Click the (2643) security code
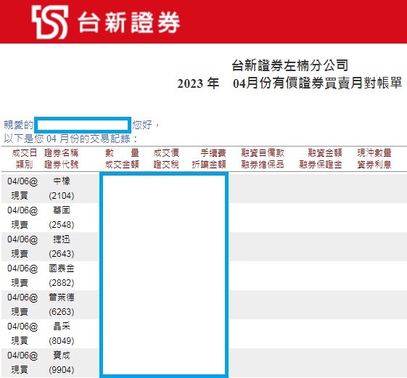Image resolution: width=407 pixels, height=378 pixels. tap(62, 254)
